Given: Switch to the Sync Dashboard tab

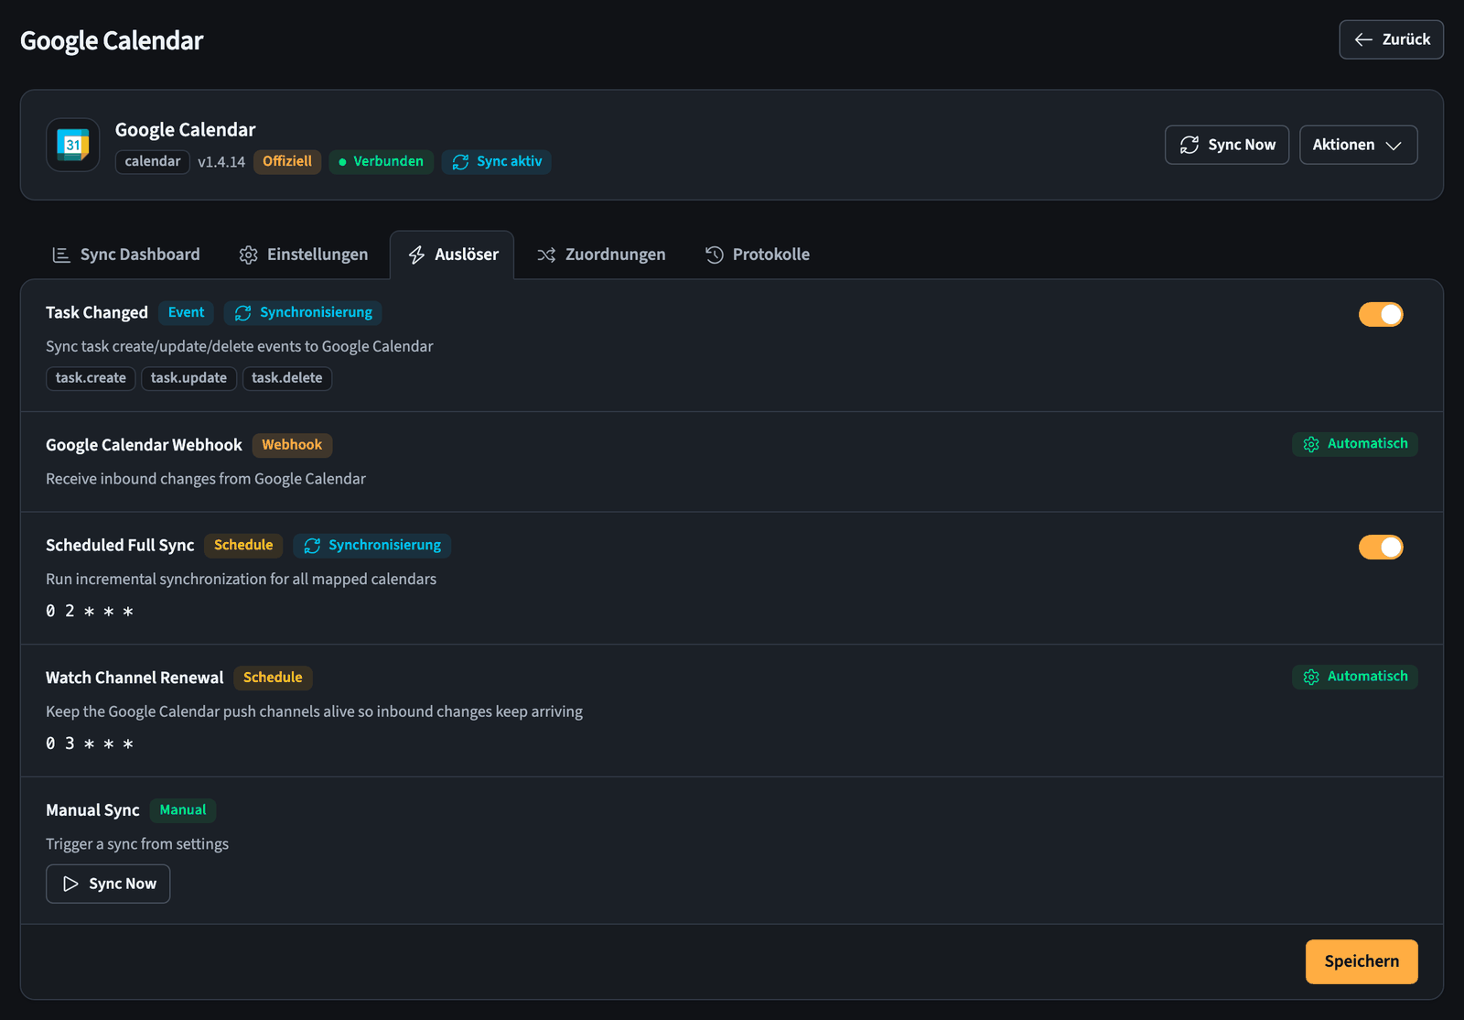Looking at the screenshot, I should tap(126, 255).
